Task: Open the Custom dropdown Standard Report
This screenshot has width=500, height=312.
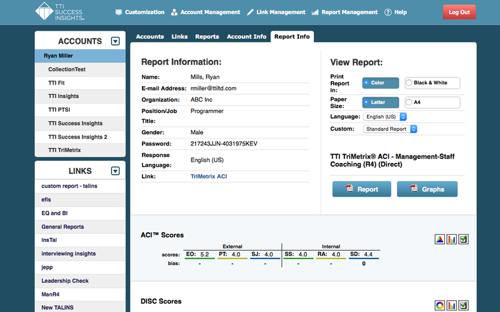Action: [x=390, y=129]
